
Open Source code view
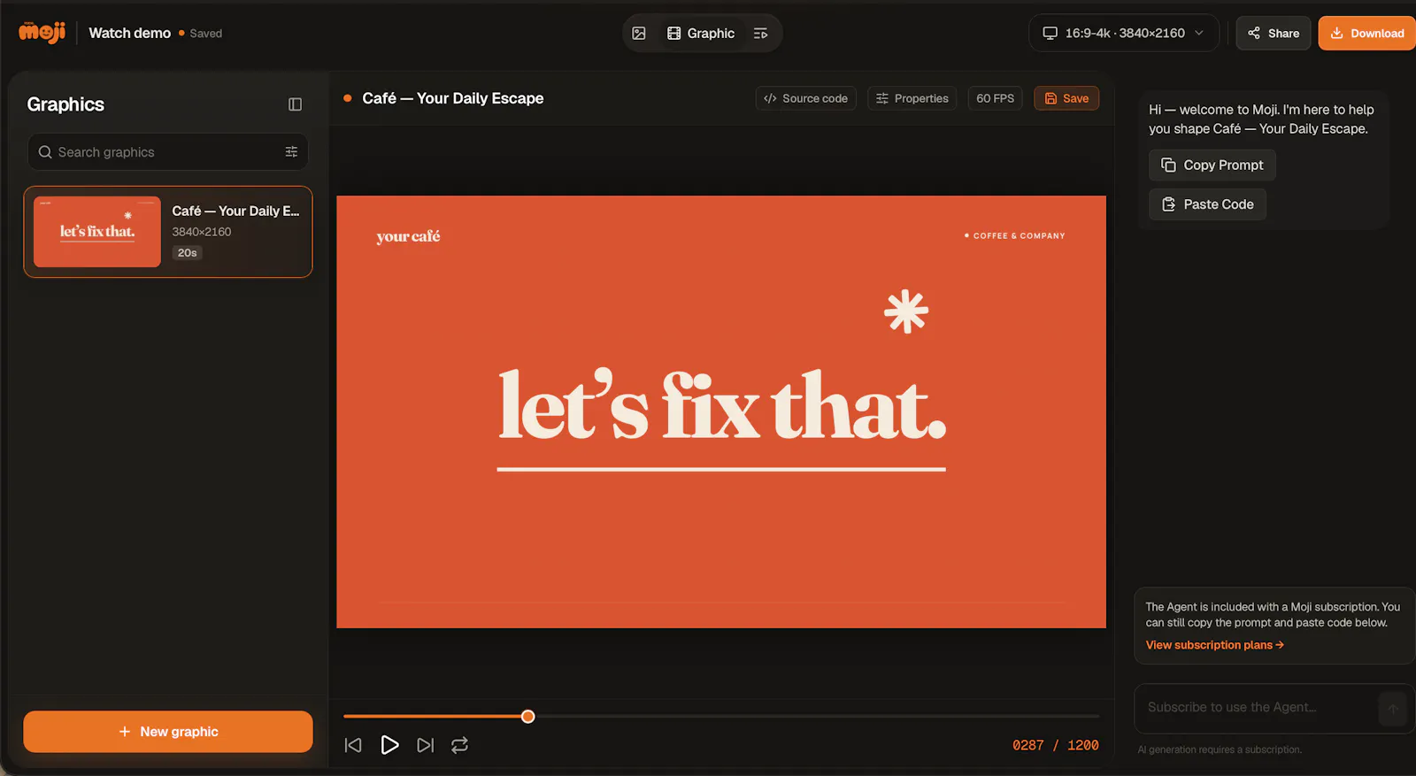(x=805, y=98)
